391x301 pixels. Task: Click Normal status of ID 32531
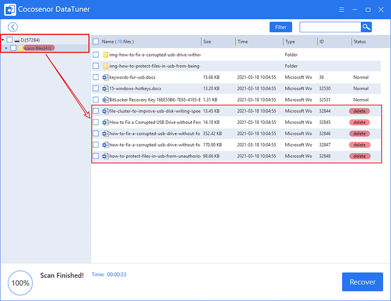pos(361,99)
